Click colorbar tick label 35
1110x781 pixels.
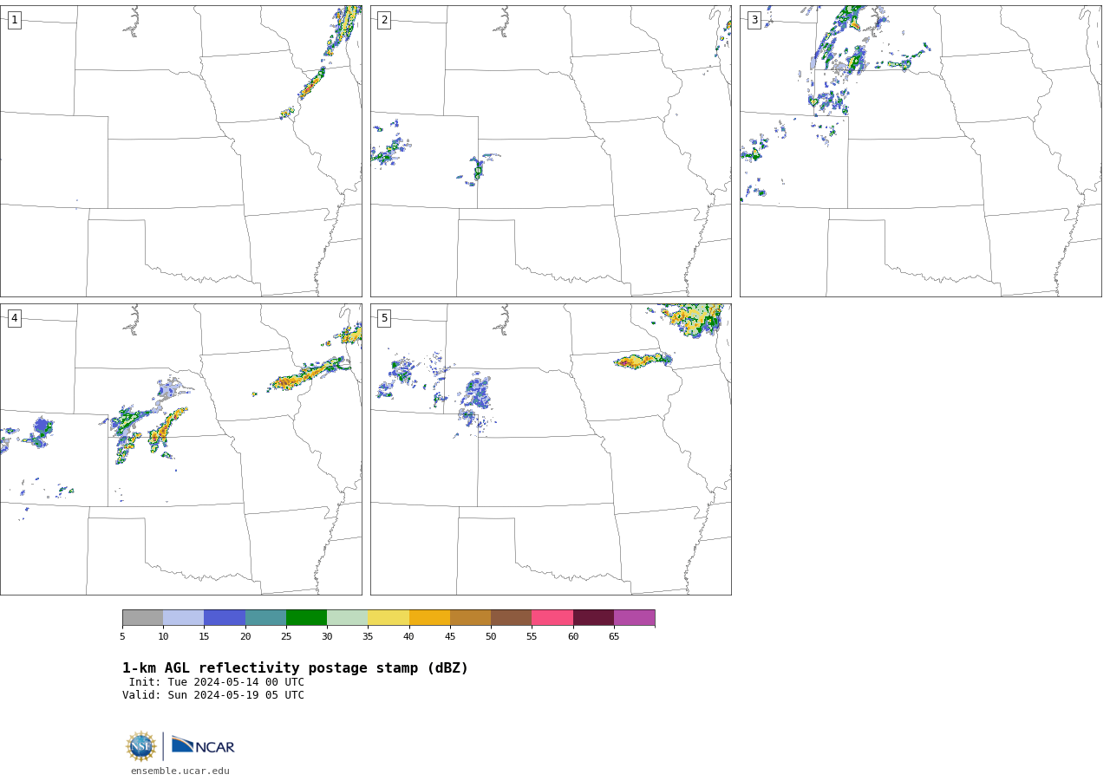[x=368, y=636]
